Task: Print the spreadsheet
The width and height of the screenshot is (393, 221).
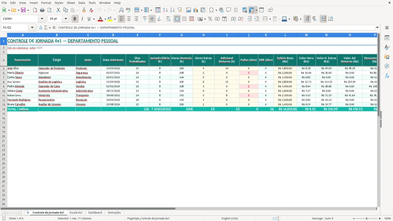Action: (42, 10)
